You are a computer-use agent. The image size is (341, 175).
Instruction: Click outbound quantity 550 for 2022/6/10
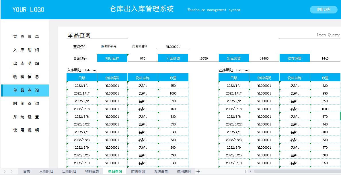pos(325,163)
